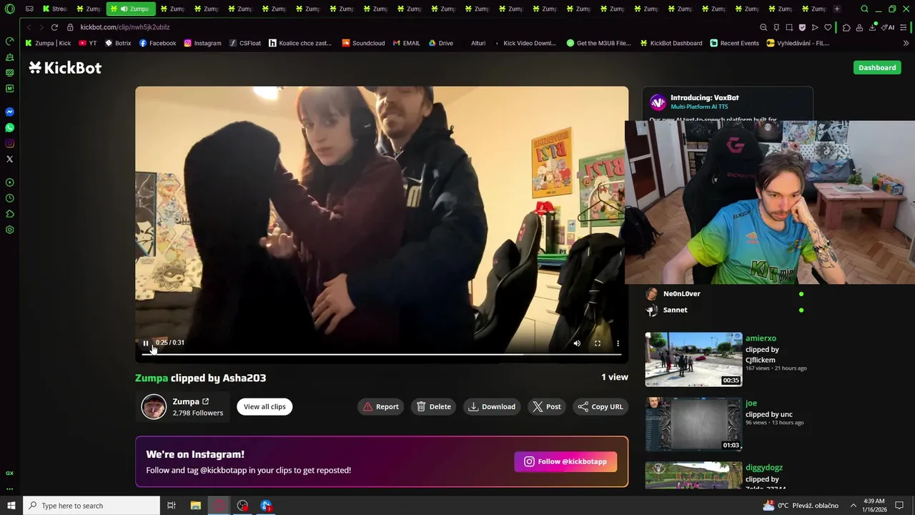Click the address bar URL

point(125,27)
